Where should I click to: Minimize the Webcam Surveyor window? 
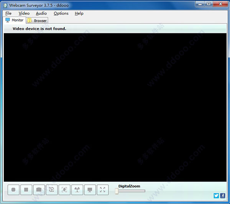pyautogui.click(x=200, y=4)
